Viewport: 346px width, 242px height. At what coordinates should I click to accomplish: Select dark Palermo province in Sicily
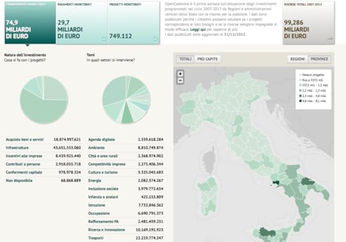(x=267, y=232)
